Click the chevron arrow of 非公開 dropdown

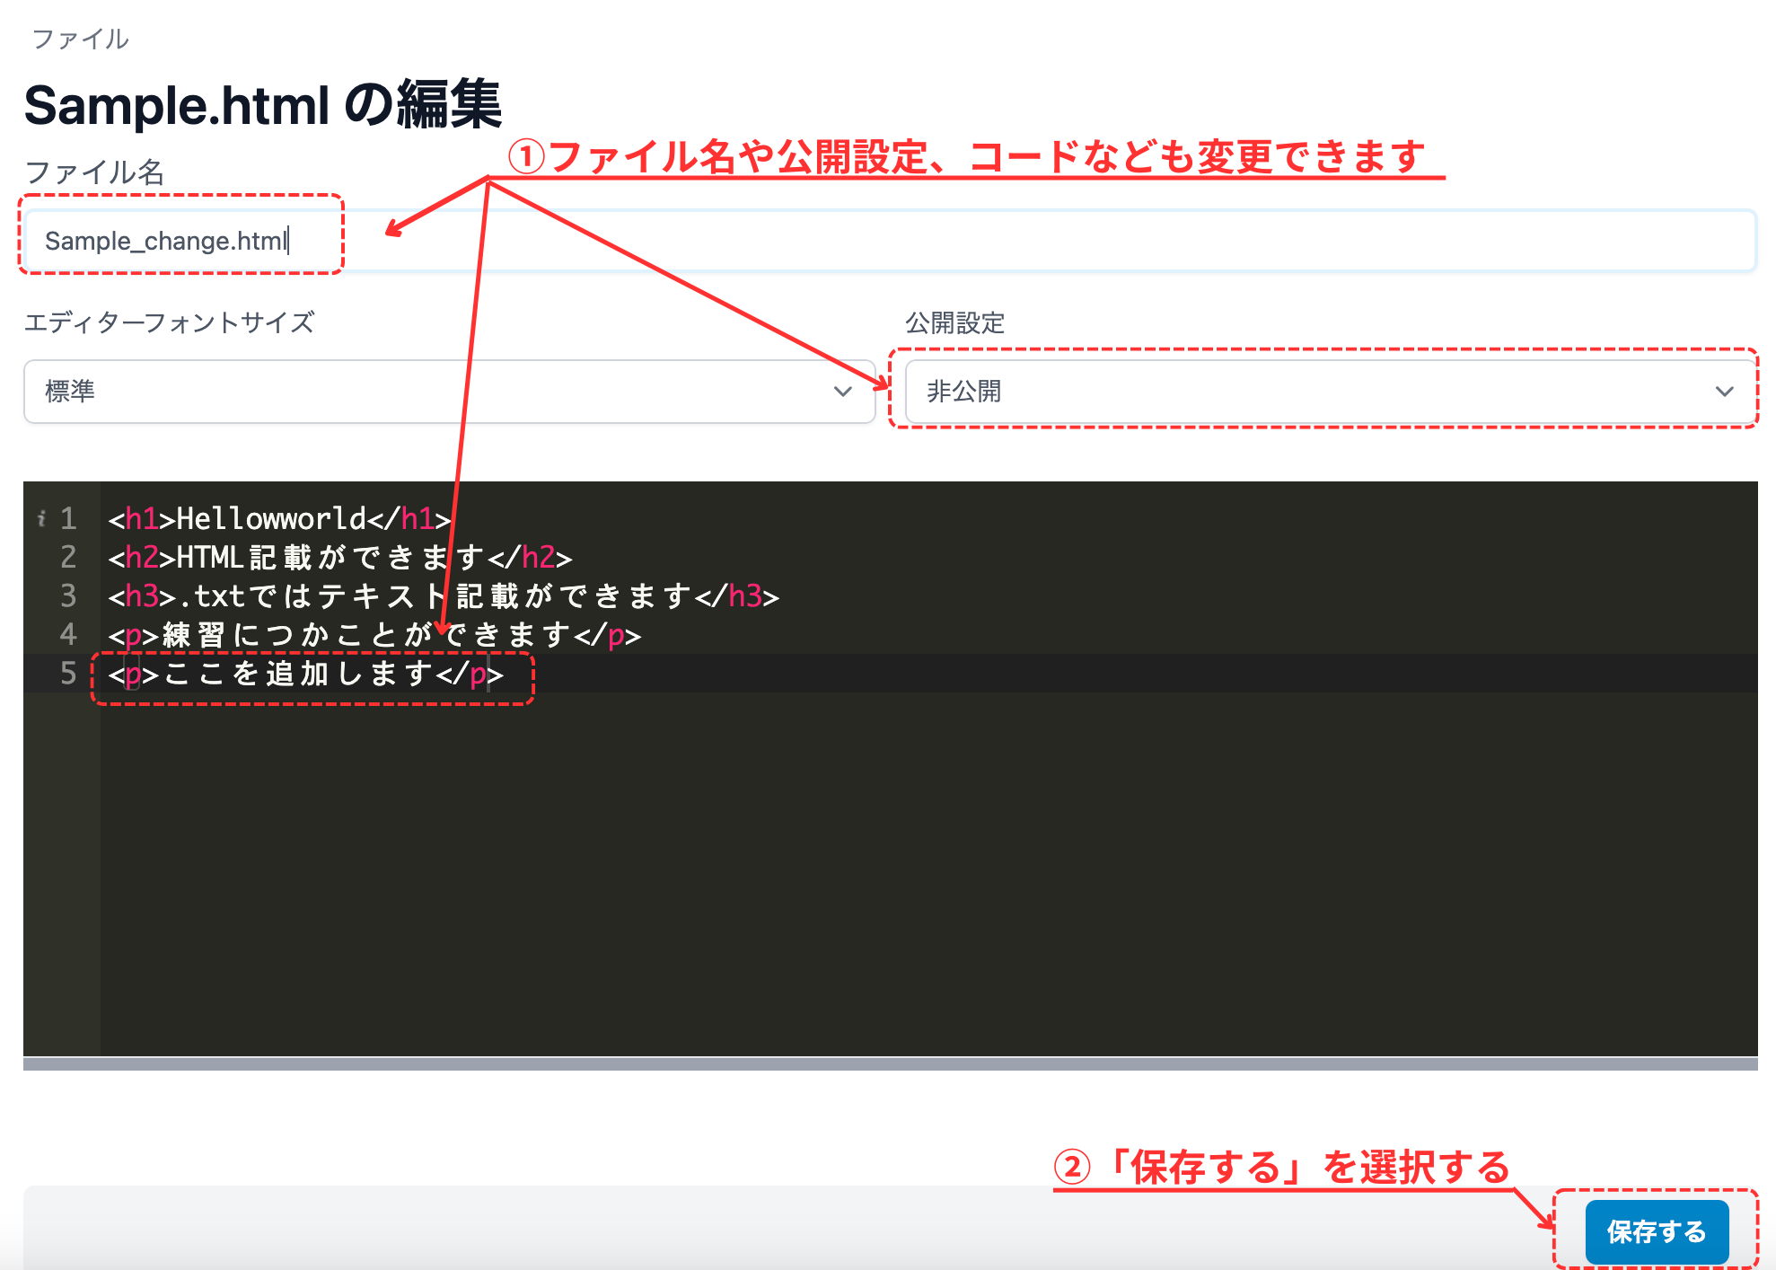click(x=1724, y=392)
